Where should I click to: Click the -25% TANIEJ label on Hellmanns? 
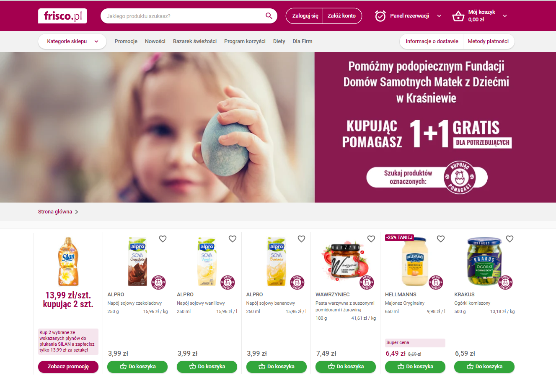(400, 238)
